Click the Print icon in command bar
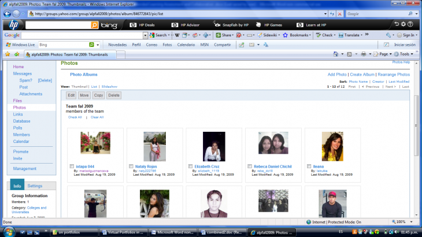Image resolution: width=422 pixels, height=237 pixels. tap(364, 54)
